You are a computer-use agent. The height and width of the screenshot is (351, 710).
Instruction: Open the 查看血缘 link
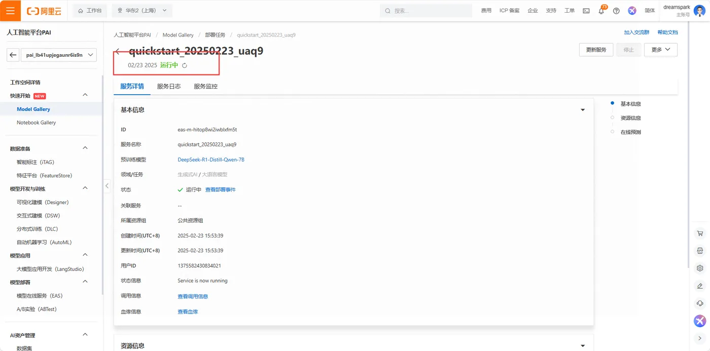(188, 311)
